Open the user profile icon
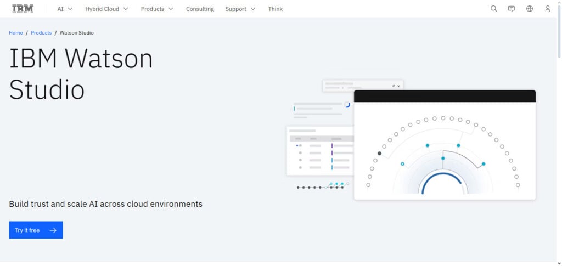562x266 pixels. (x=547, y=9)
